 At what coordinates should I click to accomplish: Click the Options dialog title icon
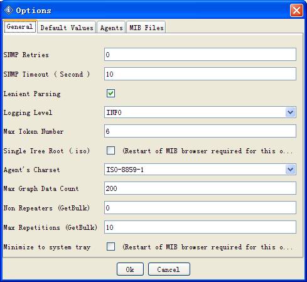coord(9,10)
